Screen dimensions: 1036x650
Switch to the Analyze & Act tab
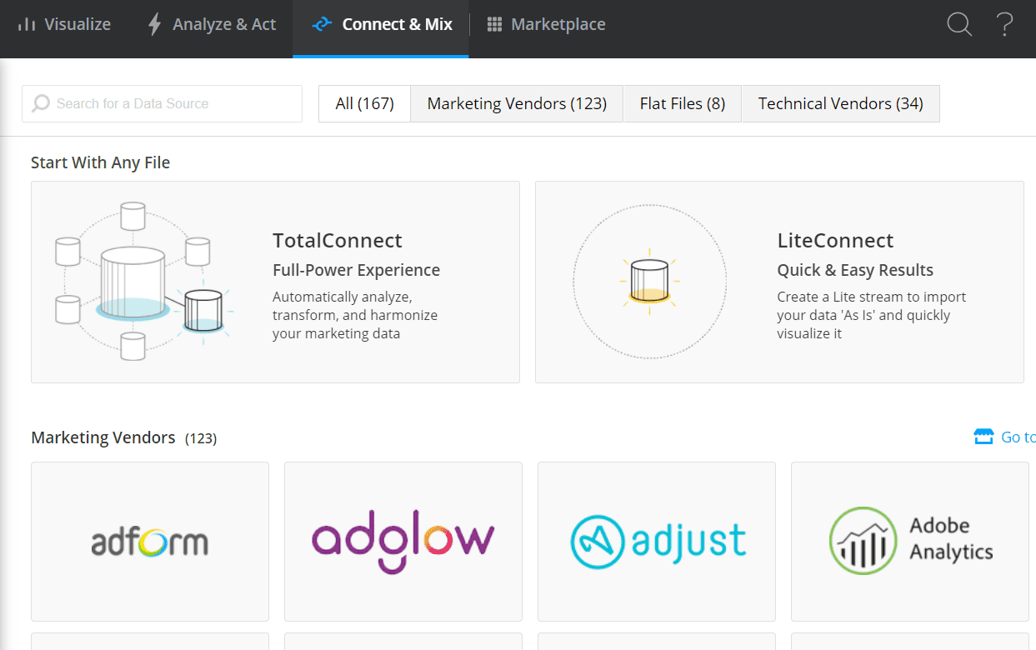click(211, 24)
